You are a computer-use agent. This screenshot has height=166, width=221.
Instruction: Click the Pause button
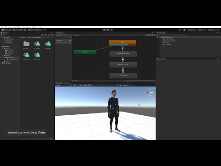(108, 30)
